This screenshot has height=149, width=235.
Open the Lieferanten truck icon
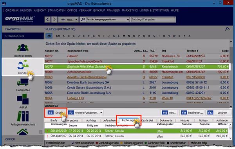23,82
